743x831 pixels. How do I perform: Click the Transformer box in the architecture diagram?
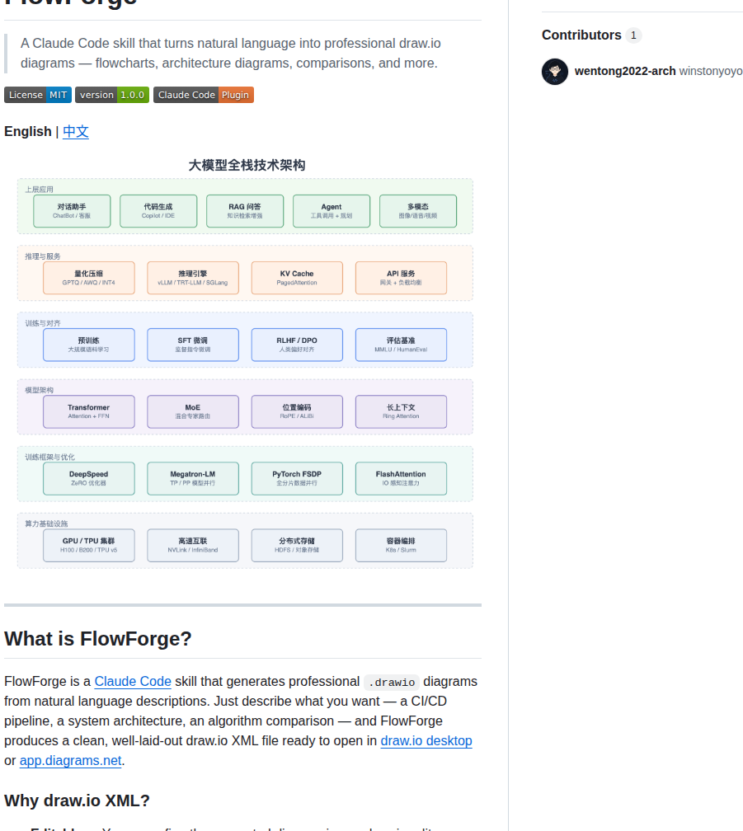pyautogui.click(x=88, y=412)
